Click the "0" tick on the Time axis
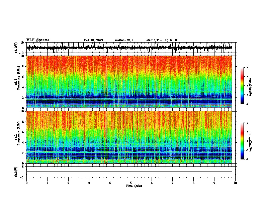Screen dimensions: 265x205 26,183
